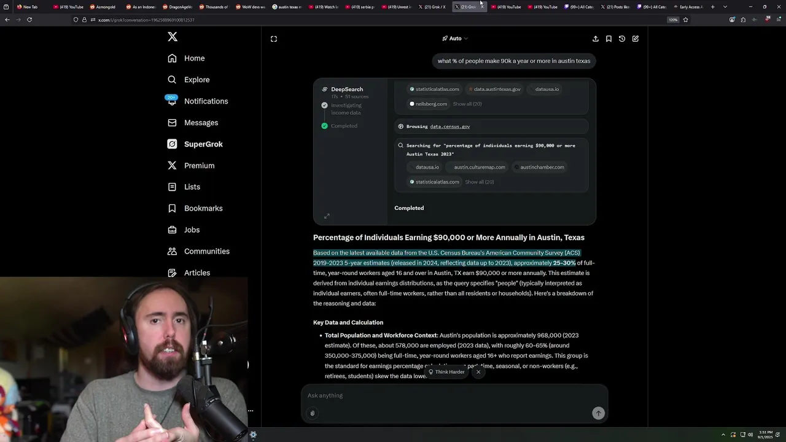This screenshot has width=786, height=442.
Task: Open Bookmarks in the sidebar
Action: 195,208
